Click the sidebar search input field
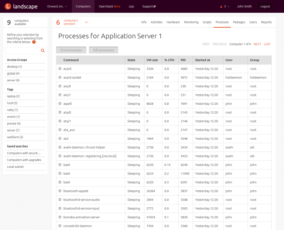 (x=22, y=51)
